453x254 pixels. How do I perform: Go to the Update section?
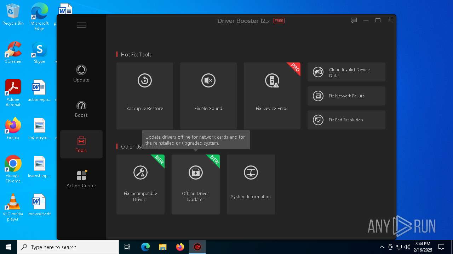click(81, 73)
